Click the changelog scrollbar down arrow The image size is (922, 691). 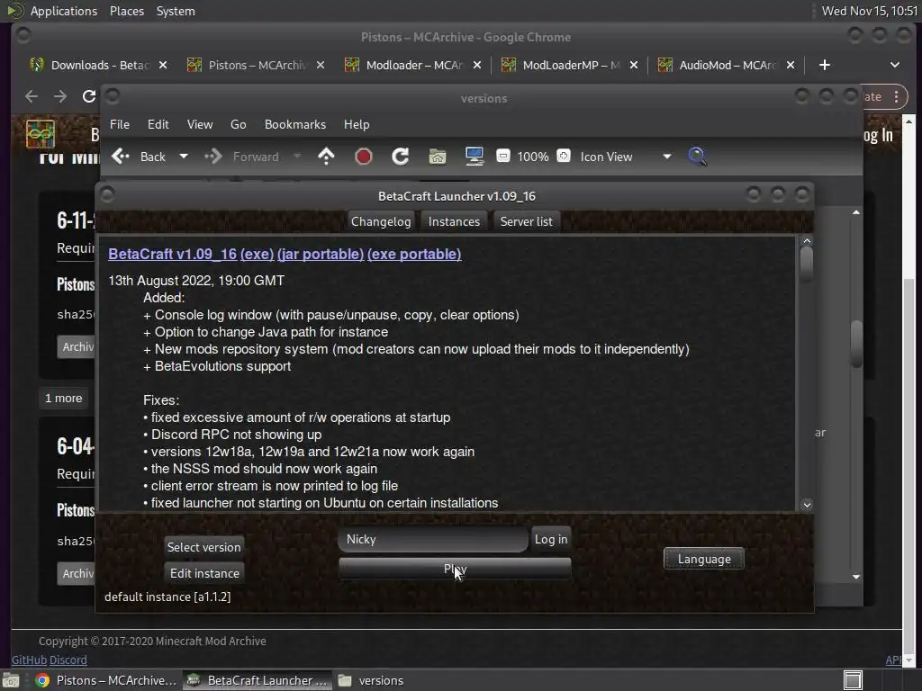click(x=807, y=505)
